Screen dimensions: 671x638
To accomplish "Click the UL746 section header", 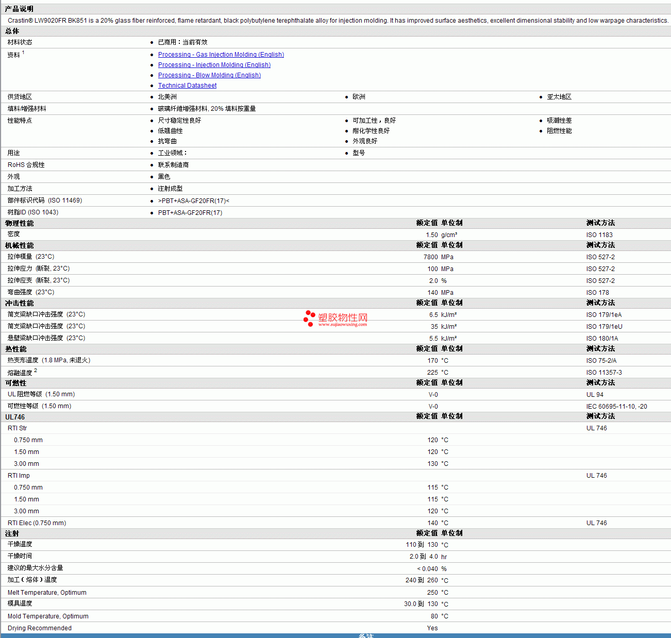I will coord(15,417).
